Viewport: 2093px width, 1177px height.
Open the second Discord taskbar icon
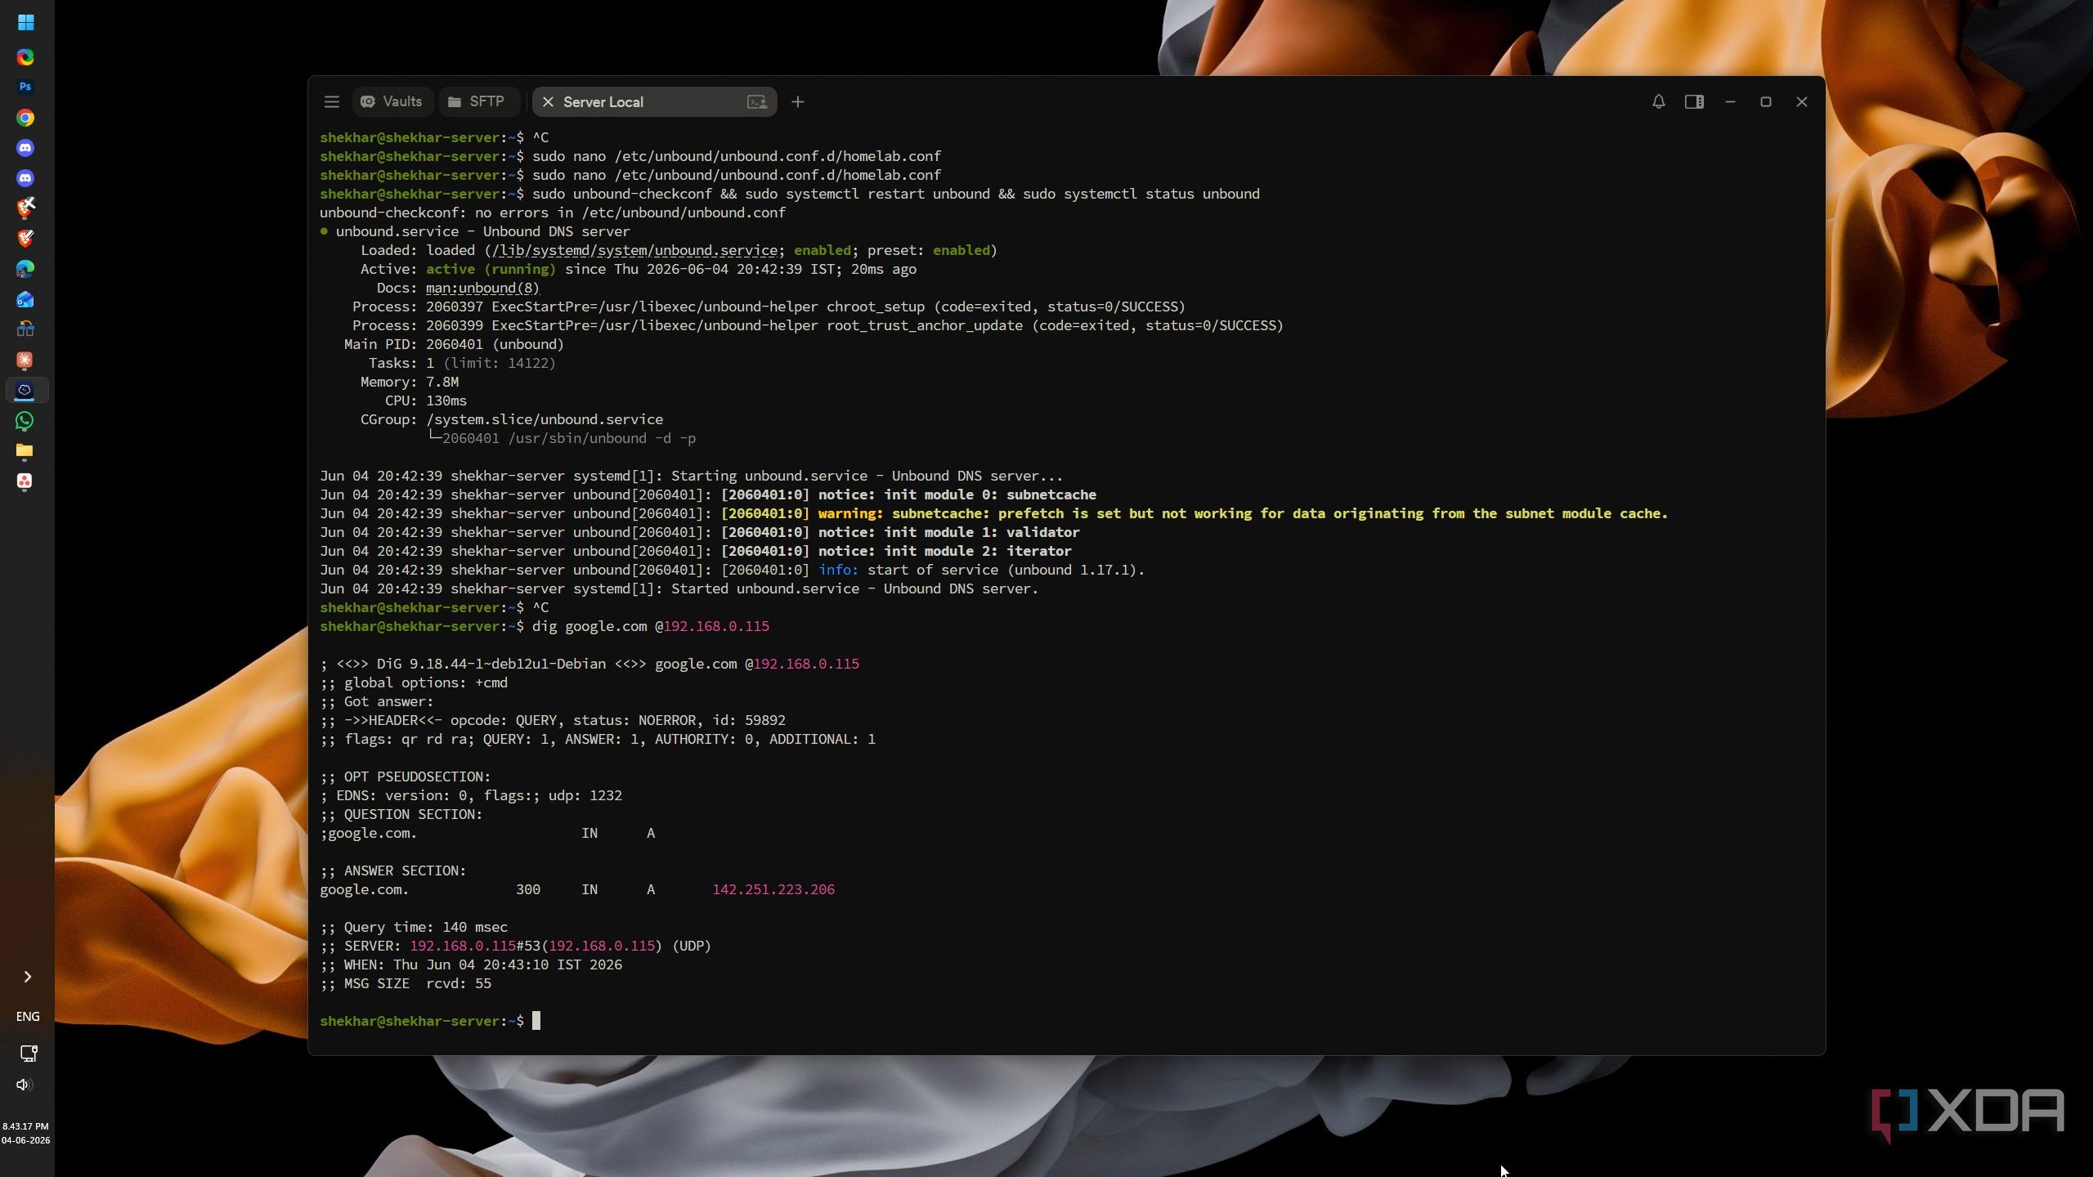[25, 178]
